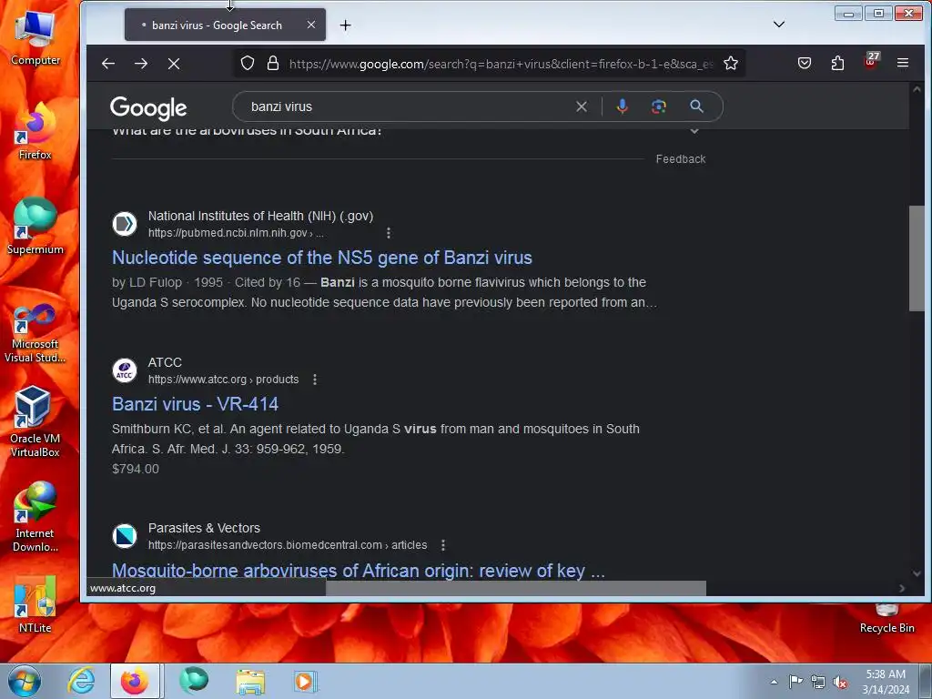Bookmark this page with the star
The image size is (932, 699).
coord(731,63)
